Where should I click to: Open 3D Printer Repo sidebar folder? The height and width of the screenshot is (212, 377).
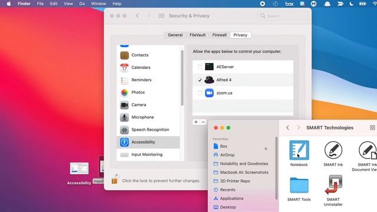tap(232, 181)
